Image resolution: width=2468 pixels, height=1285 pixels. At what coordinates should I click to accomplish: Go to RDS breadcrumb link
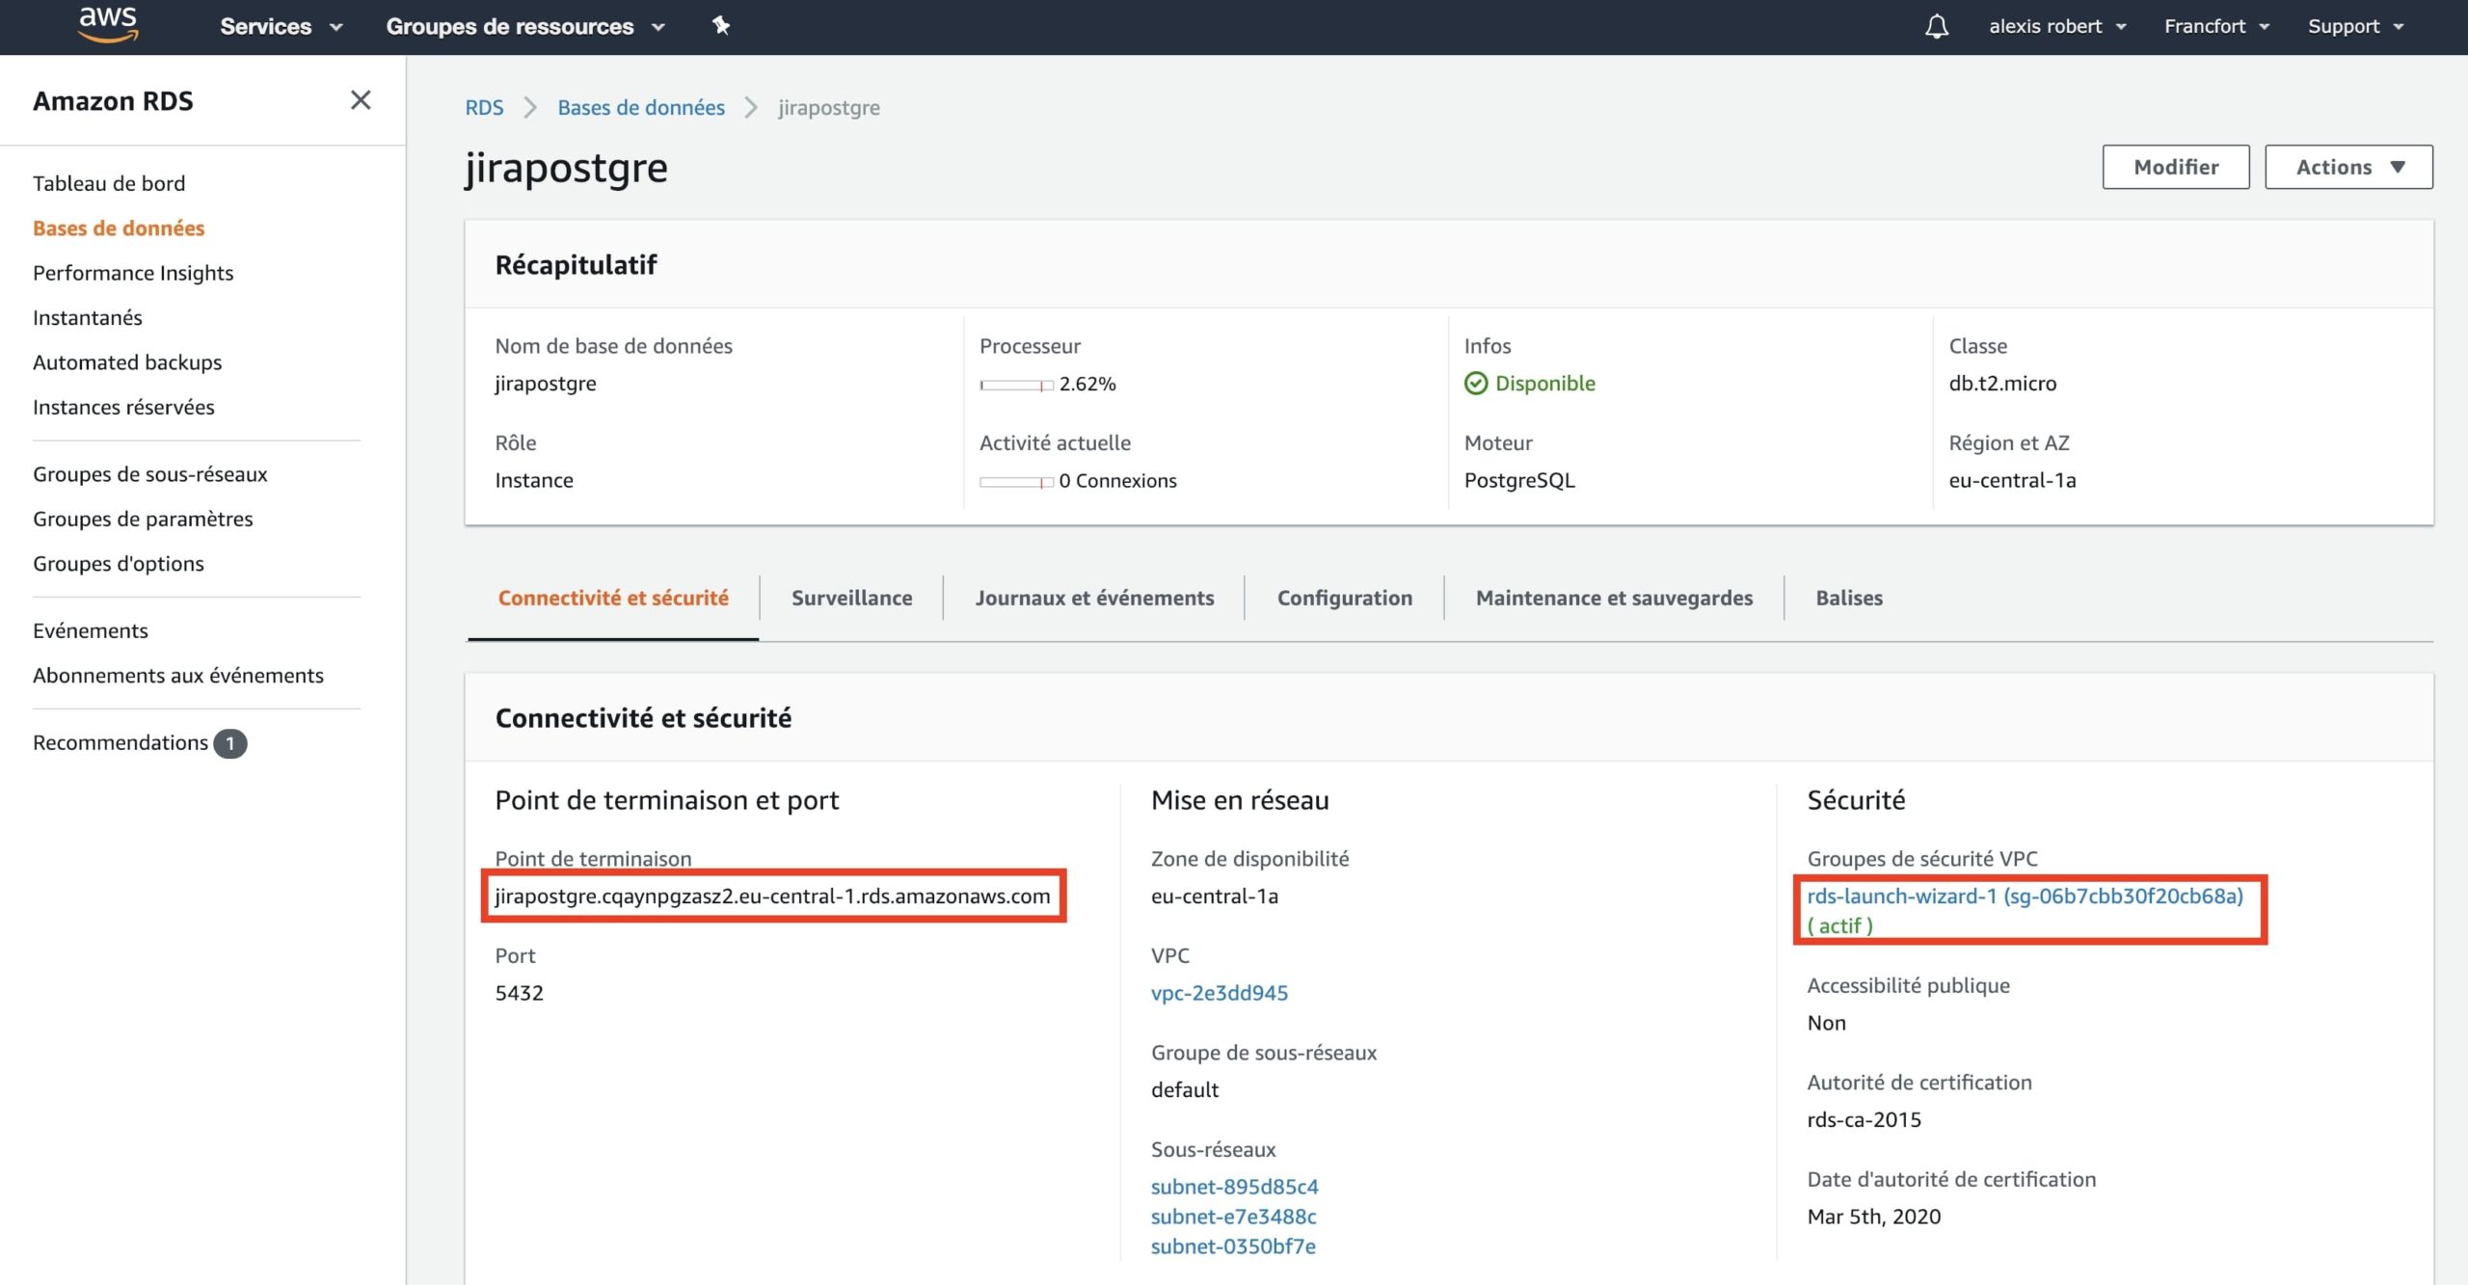click(484, 107)
